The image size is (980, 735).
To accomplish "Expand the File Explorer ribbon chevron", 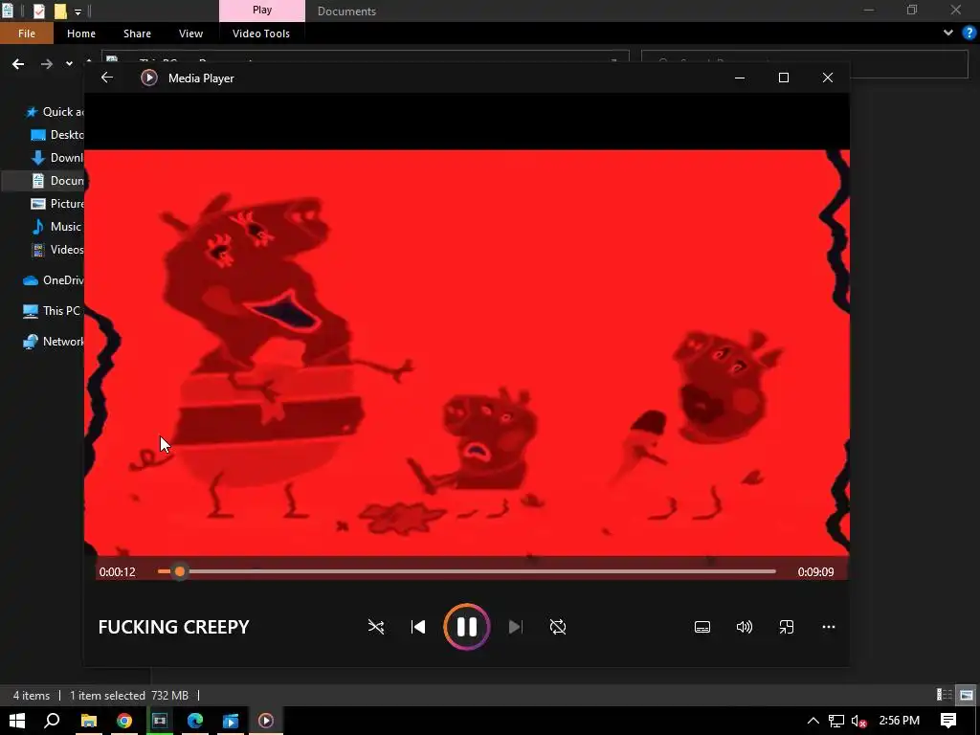I will (x=948, y=33).
